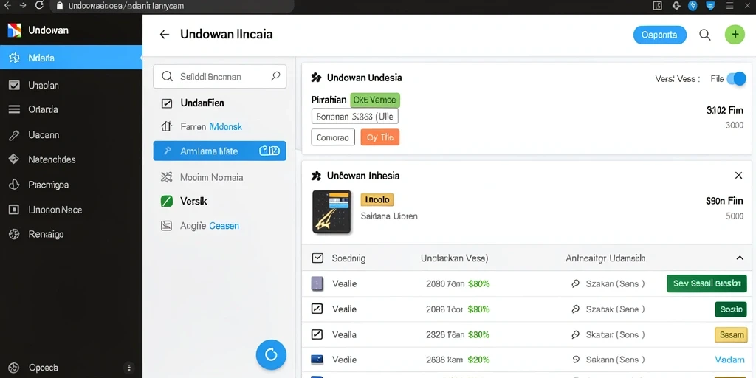Click the orange Oy Tile button
This screenshot has height=378, width=756.
pos(380,137)
